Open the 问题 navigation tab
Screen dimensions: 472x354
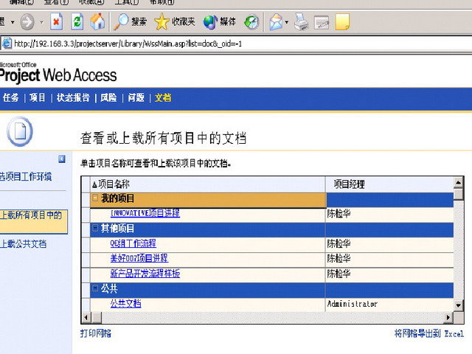tap(136, 98)
